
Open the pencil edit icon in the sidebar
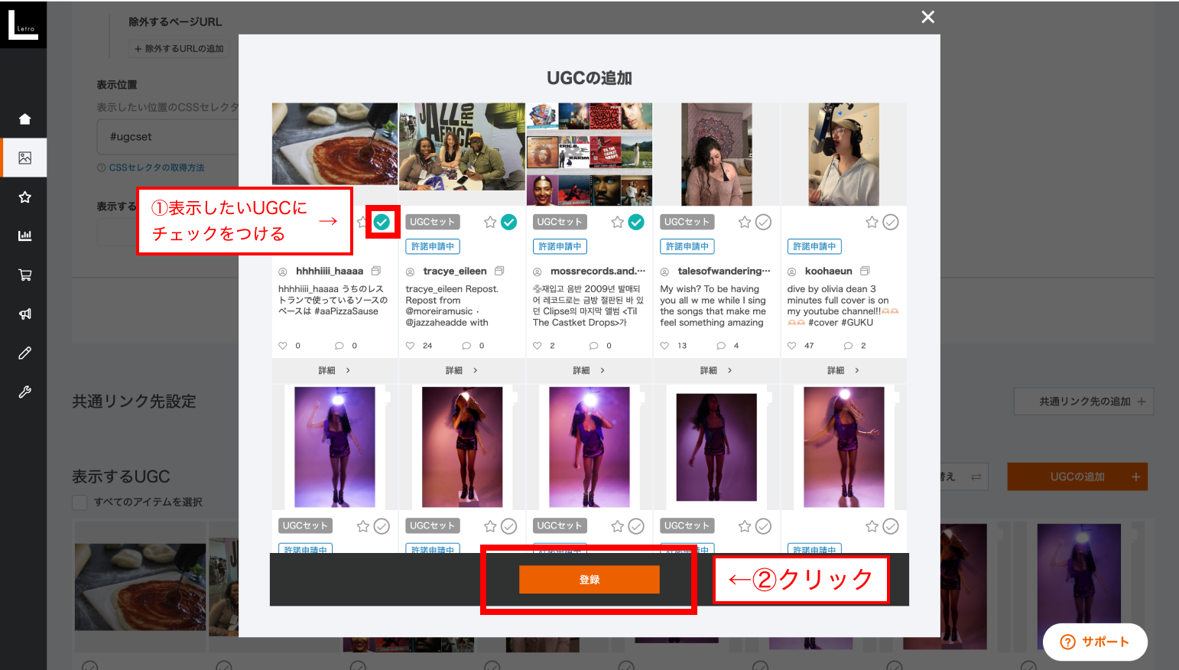tap(24, 353)
